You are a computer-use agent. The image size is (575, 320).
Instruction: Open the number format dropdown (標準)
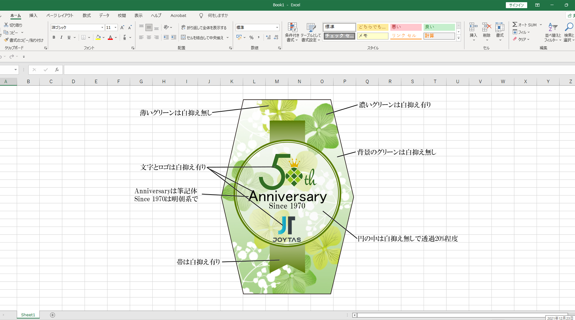point(277,28)
